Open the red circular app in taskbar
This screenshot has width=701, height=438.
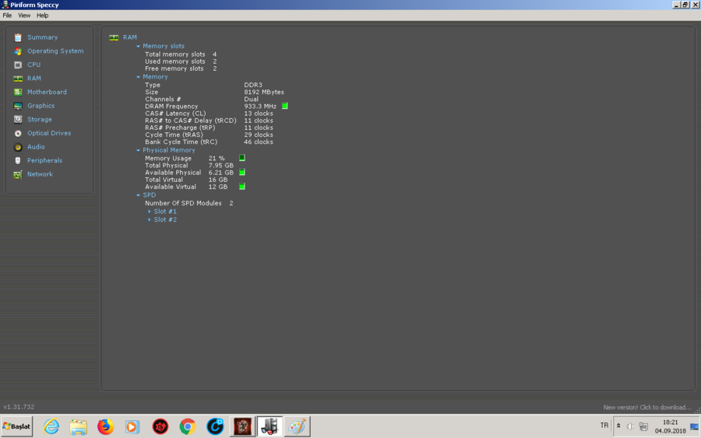160,426
